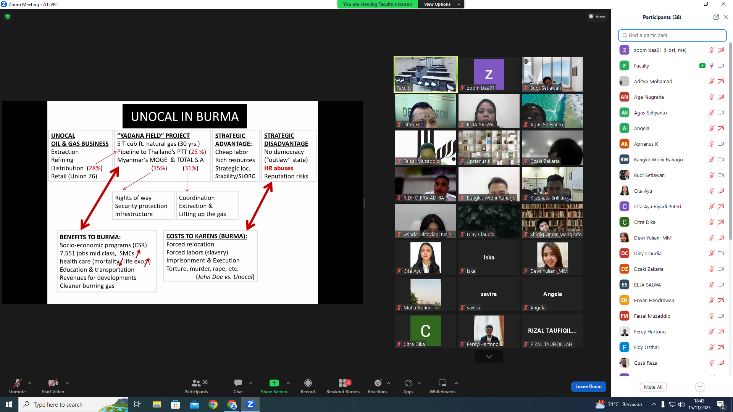733x412 pixels.
Task: Open Task View in the taskbar
Action: coord(137,404)
